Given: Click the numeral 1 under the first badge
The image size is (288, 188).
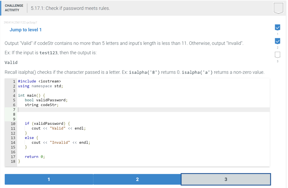Looking at the screenshot, I should click(x=278, y=34).
